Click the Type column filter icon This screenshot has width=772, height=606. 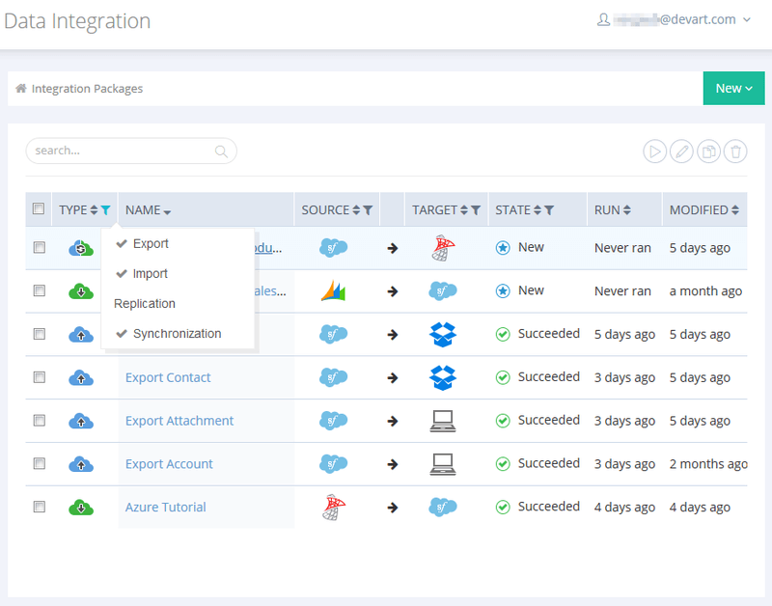[106, 210]
